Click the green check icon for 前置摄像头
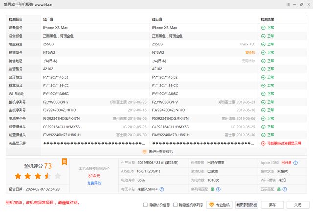Image resolution: width=313 pixels, height=213 pixels. tap(263, 134)
